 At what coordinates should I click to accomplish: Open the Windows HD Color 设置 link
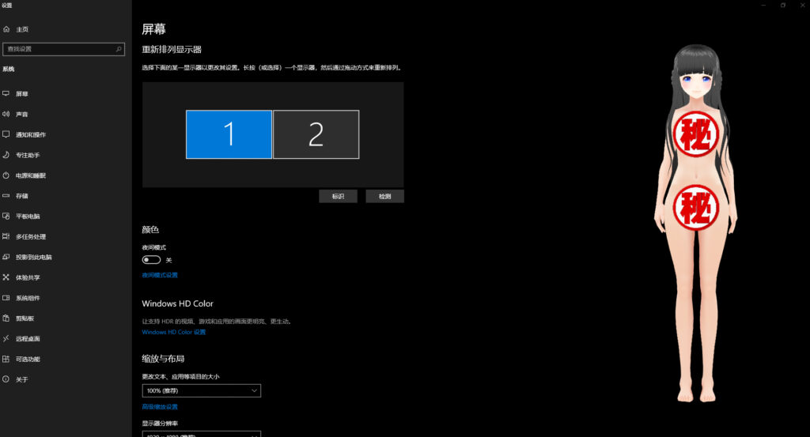(x=173, y=333)
